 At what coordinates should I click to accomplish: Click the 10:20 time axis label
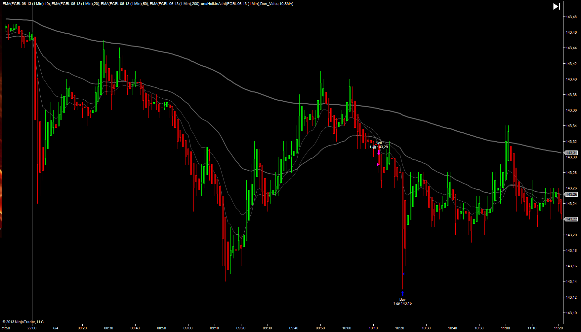click(x=400, y=328)
